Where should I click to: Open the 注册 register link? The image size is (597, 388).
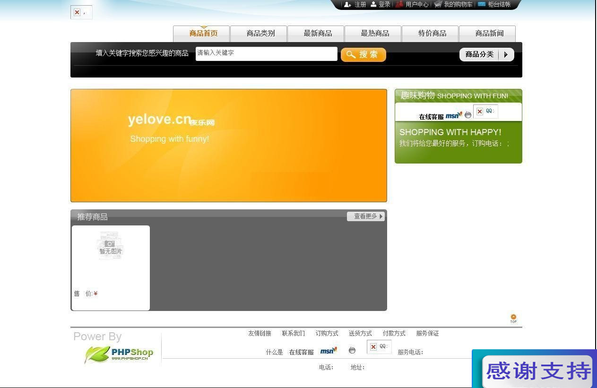click(360, 4)
